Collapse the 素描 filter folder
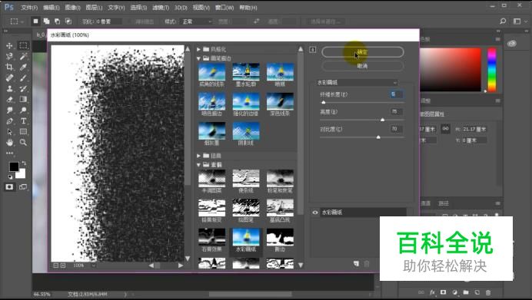Image resolution: width=532 pixels, height=300 pixels. pyautogui.click(x=199, y=164)
